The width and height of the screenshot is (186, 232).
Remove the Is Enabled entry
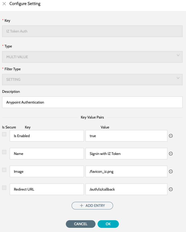[x=171, y=136]
